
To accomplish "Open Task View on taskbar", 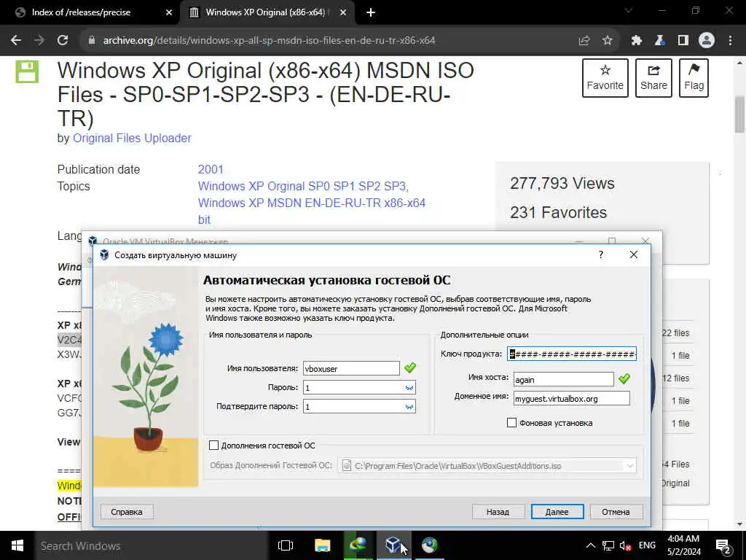I will (286, 545).
